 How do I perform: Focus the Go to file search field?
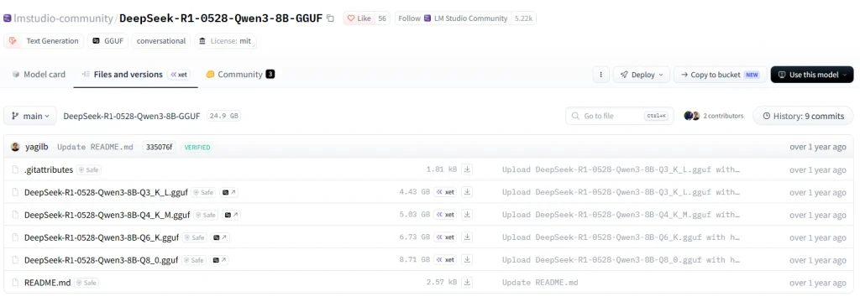click(x=620, y=117)
